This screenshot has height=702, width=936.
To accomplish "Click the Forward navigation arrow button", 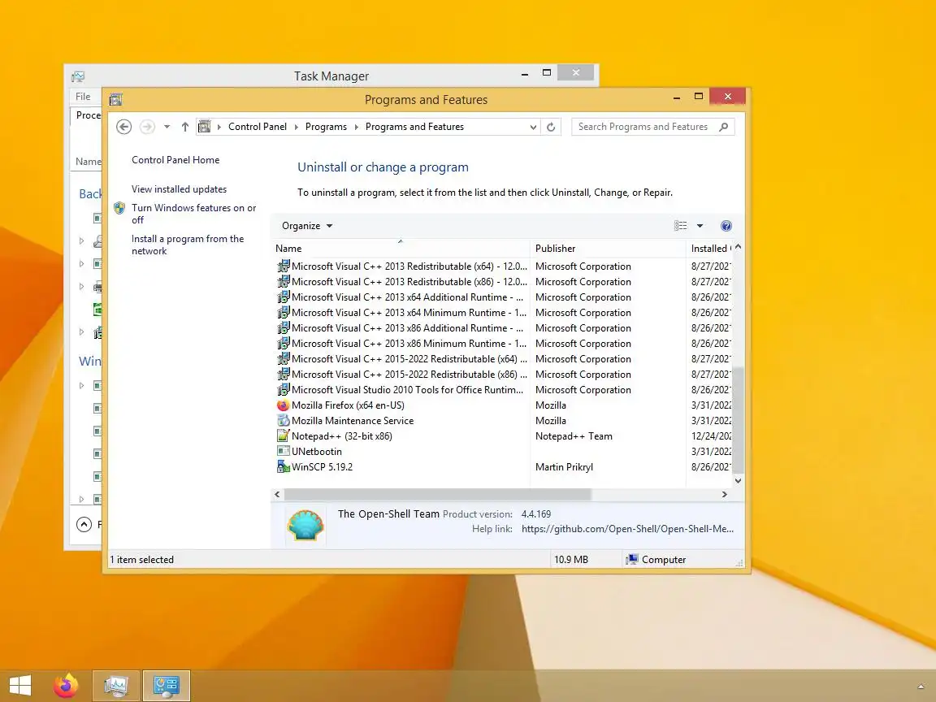I will click(x=147, y=127).
